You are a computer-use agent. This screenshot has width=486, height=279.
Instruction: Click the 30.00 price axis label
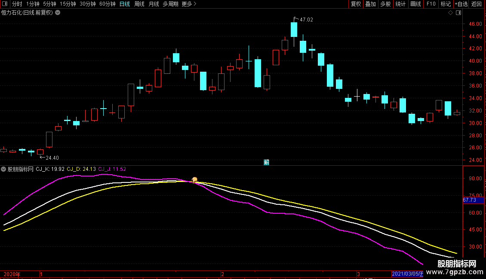pyautogui.click(x=475, y=123)
